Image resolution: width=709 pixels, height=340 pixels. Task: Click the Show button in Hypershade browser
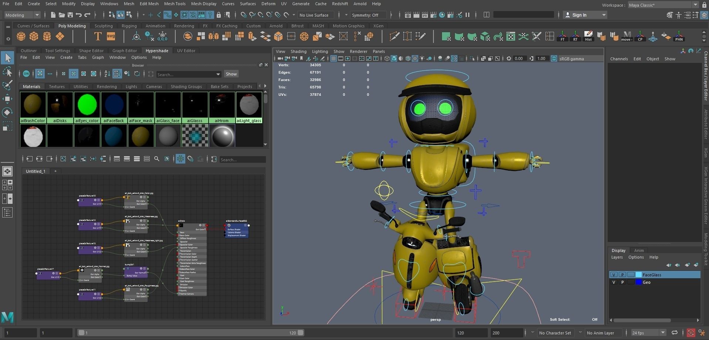231,74
